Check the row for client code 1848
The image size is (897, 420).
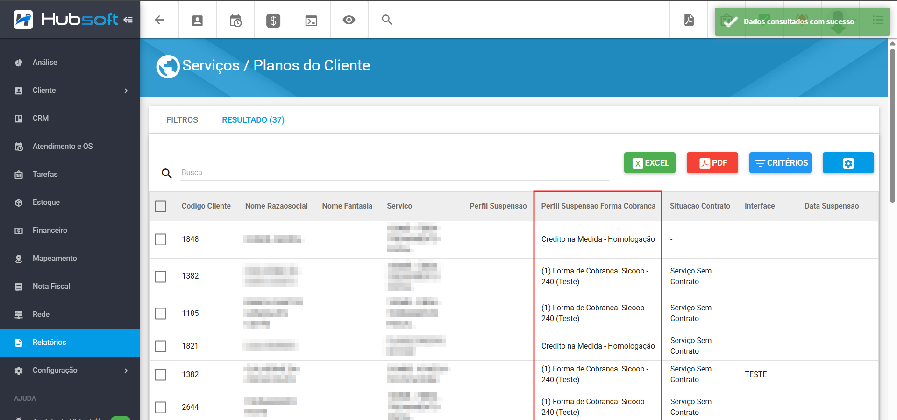click(x=161, y=239)
